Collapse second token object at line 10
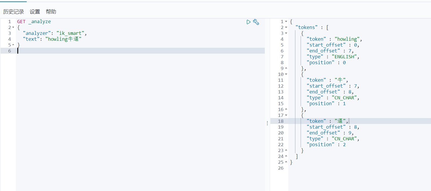The height and width of the screenshot is (191, 431). coord(286,74)
